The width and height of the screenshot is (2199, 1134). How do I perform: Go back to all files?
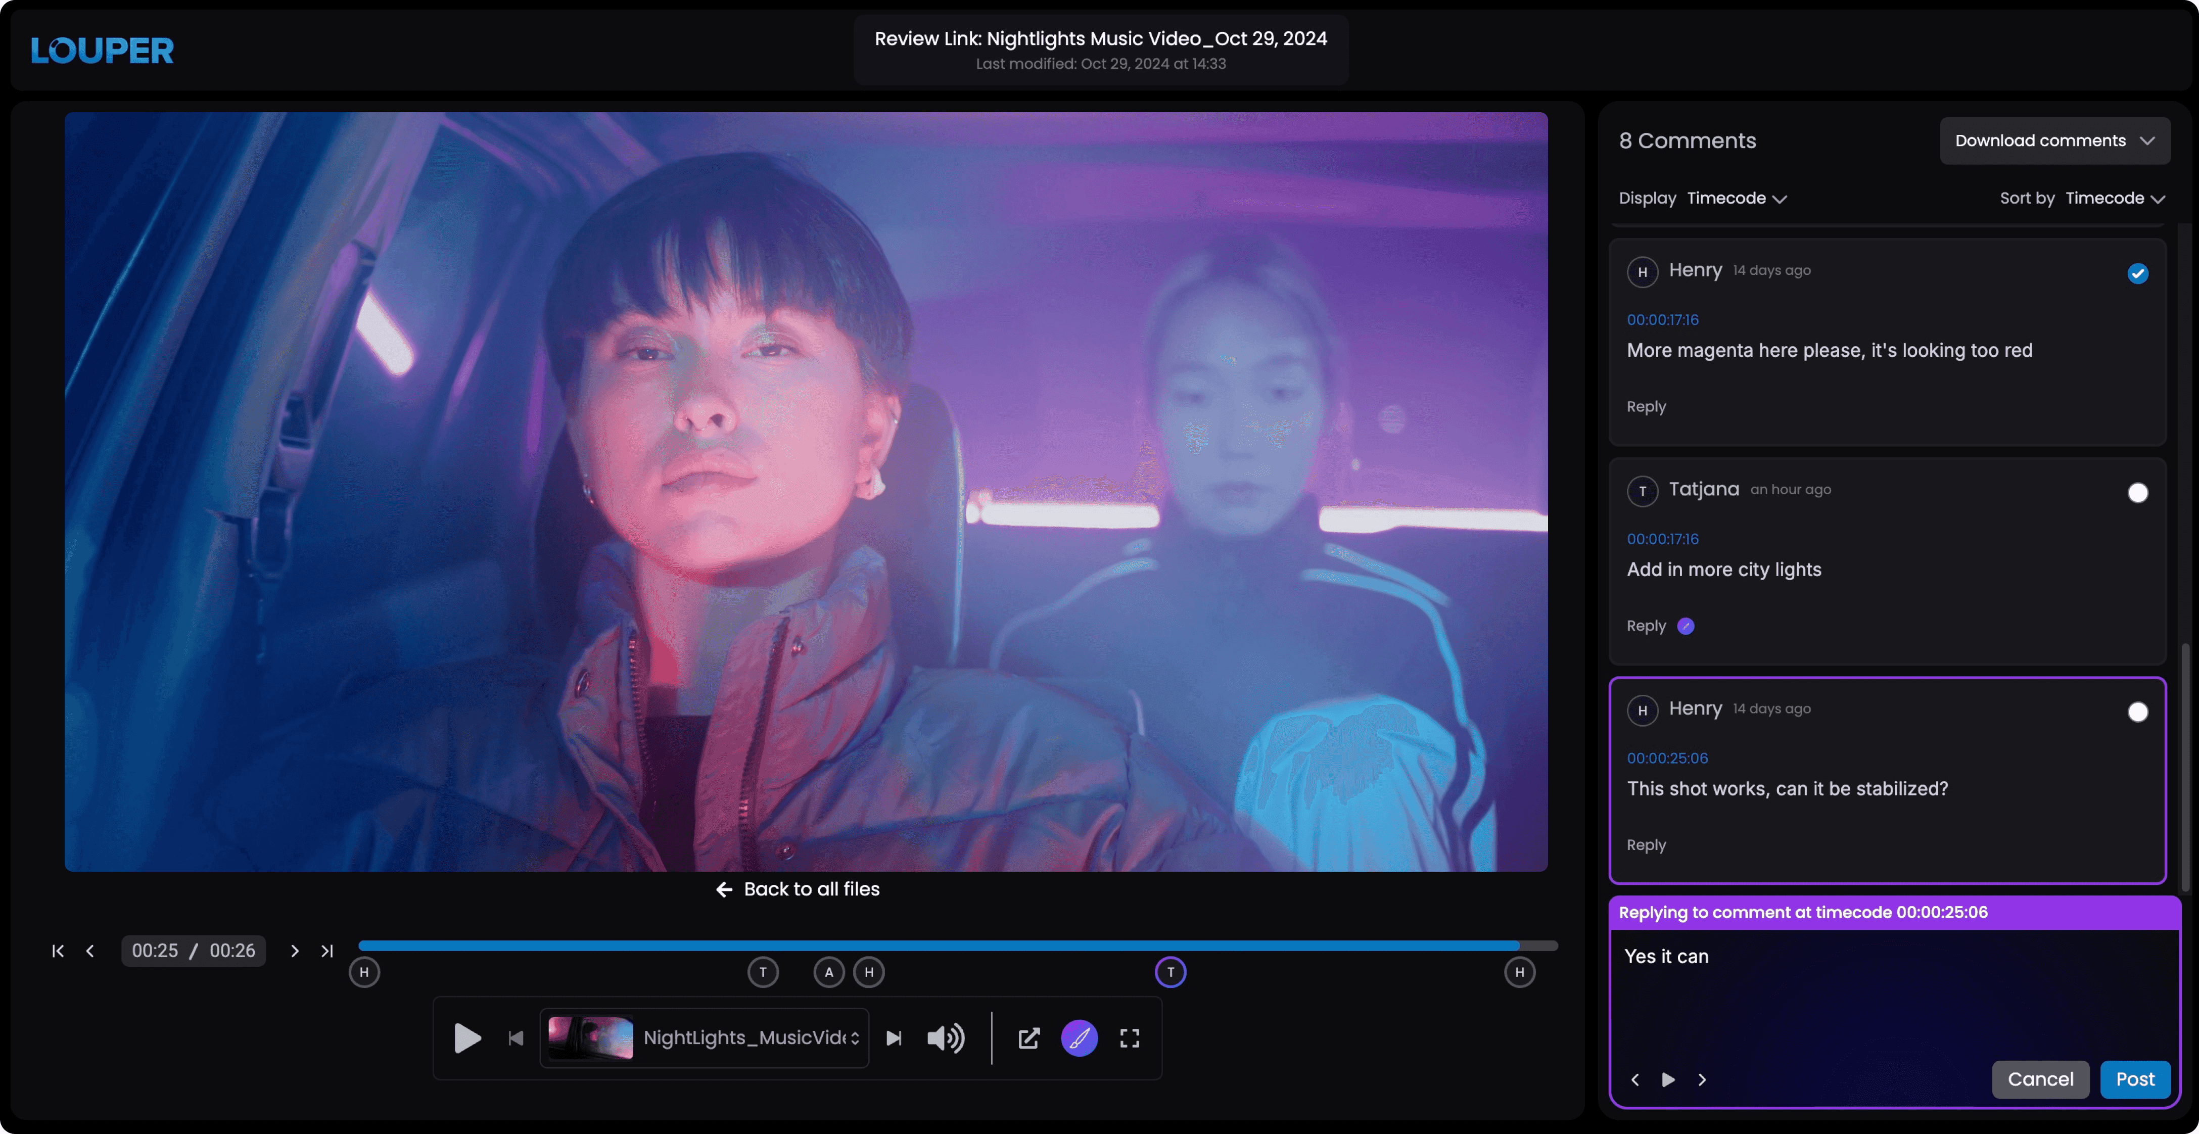(x=798, y=889)
